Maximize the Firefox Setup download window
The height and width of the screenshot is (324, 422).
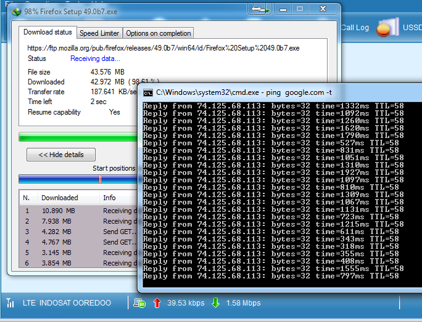pyautogui.click(x=300, y=10)
